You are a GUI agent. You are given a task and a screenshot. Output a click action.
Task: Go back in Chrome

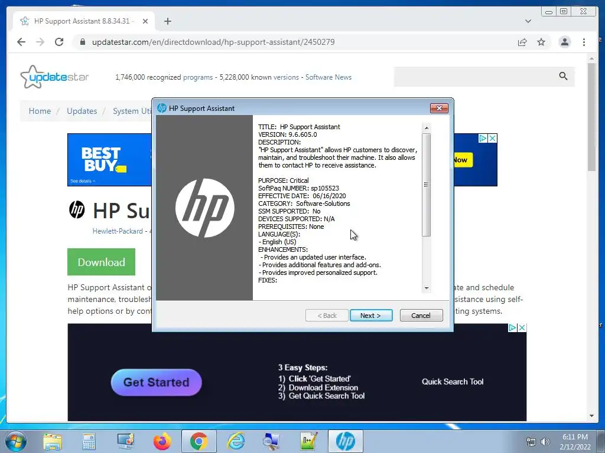[x=21, y=42]
